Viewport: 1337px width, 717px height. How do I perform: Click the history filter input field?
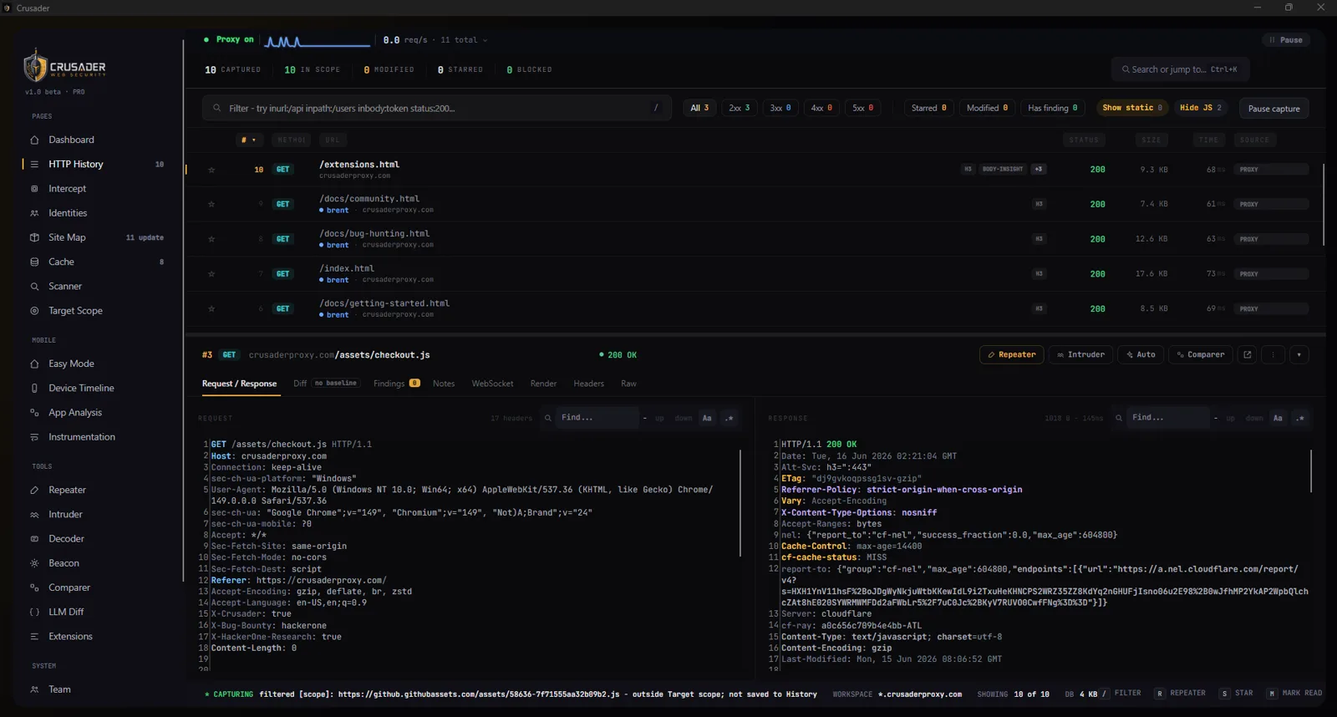tap(436, 108)
